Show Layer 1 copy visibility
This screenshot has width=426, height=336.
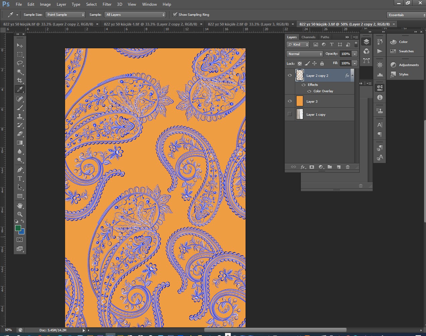[290, 114]
